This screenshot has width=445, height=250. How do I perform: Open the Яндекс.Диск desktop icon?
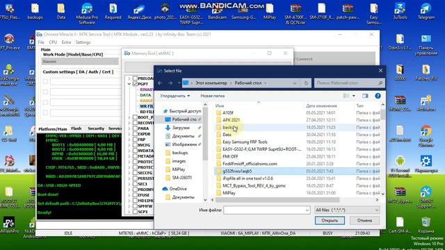(x=139, y=11)
